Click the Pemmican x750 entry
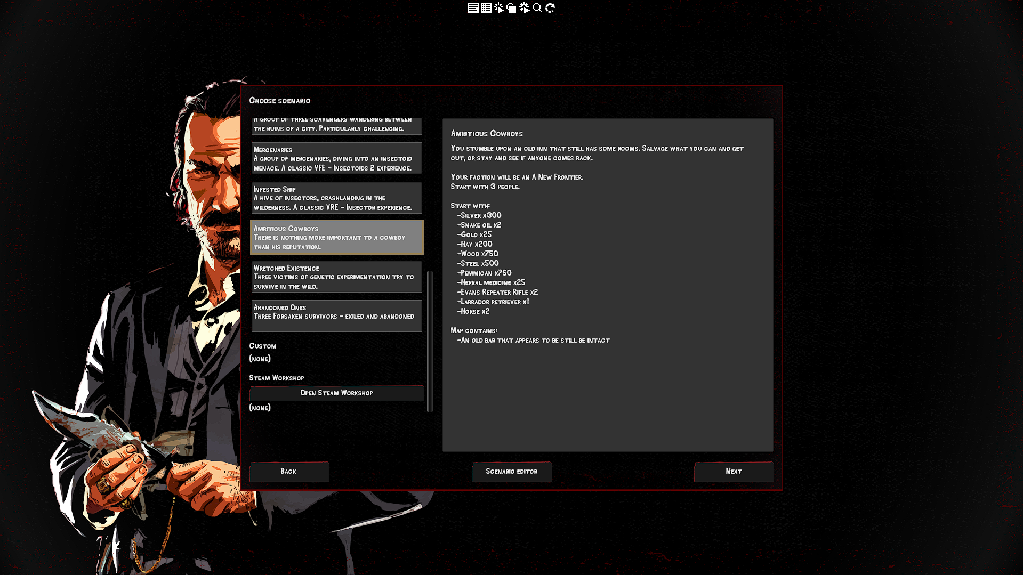1023x575 pixels. point(486,273)
